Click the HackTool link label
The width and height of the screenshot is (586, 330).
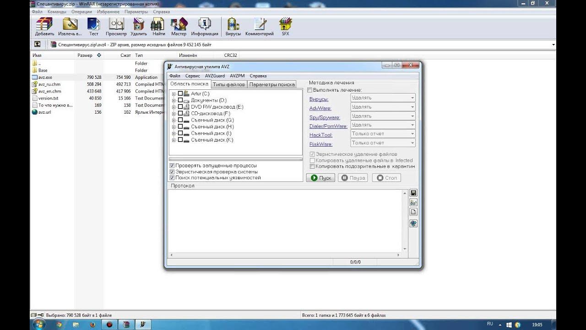(x=321, y=135)
